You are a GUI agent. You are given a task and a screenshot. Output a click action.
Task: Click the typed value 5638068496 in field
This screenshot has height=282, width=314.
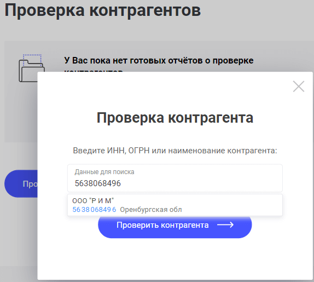click(x=98, y=183)
